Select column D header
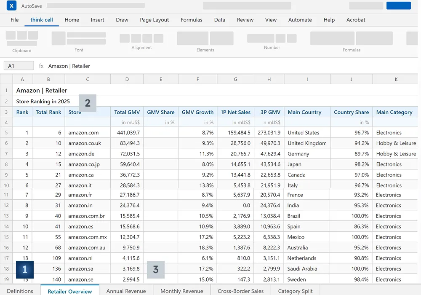 pos(127,79)
